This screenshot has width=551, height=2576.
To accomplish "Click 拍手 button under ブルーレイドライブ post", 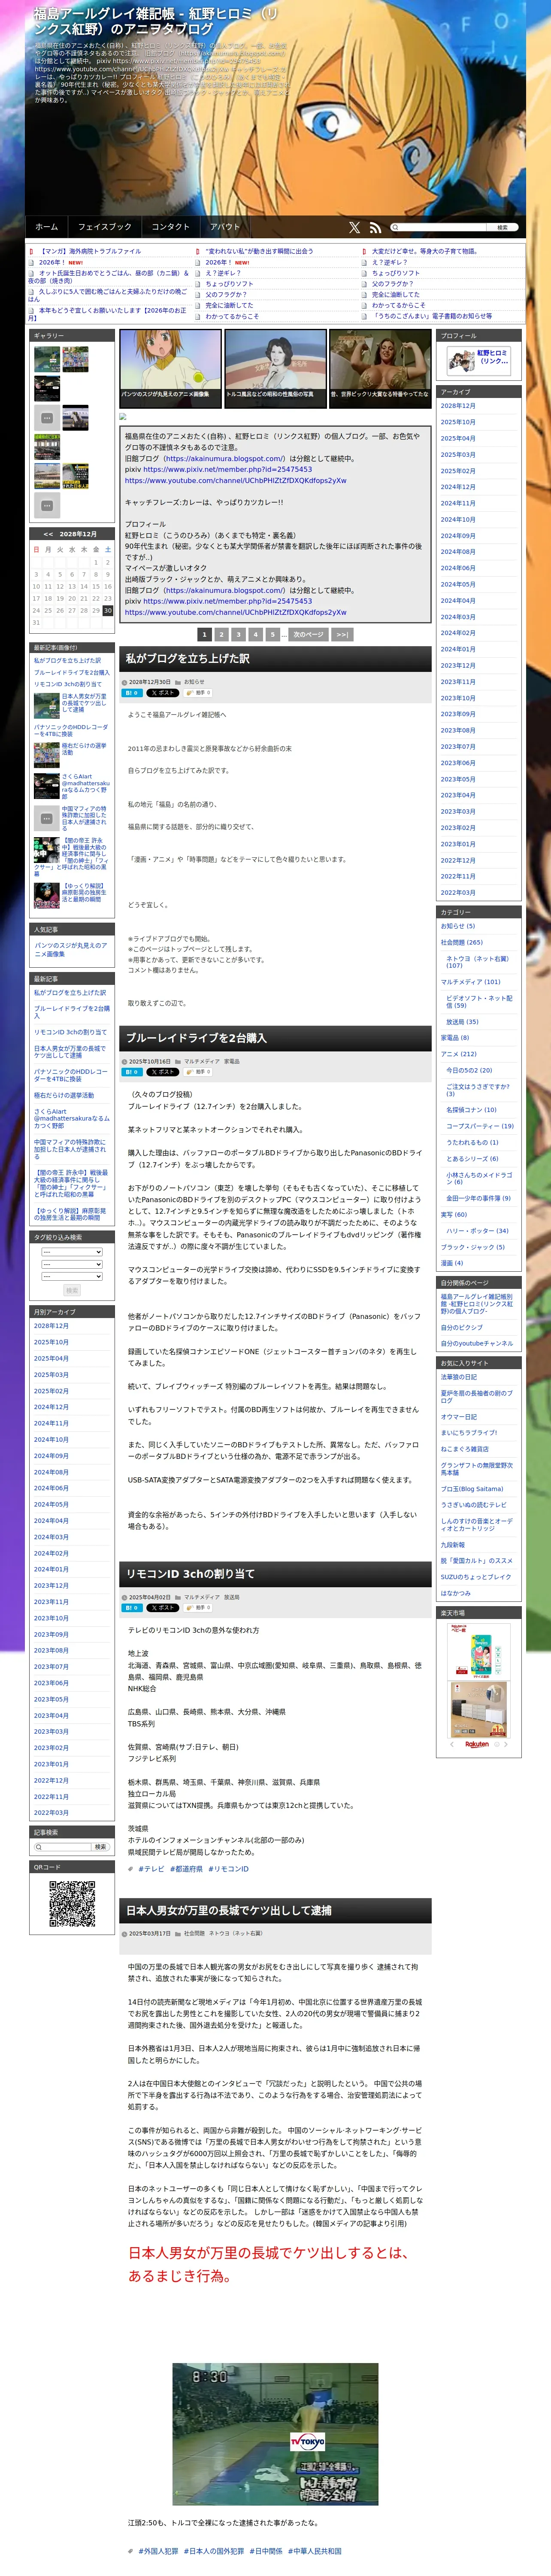I will [x=197, y=1071].
